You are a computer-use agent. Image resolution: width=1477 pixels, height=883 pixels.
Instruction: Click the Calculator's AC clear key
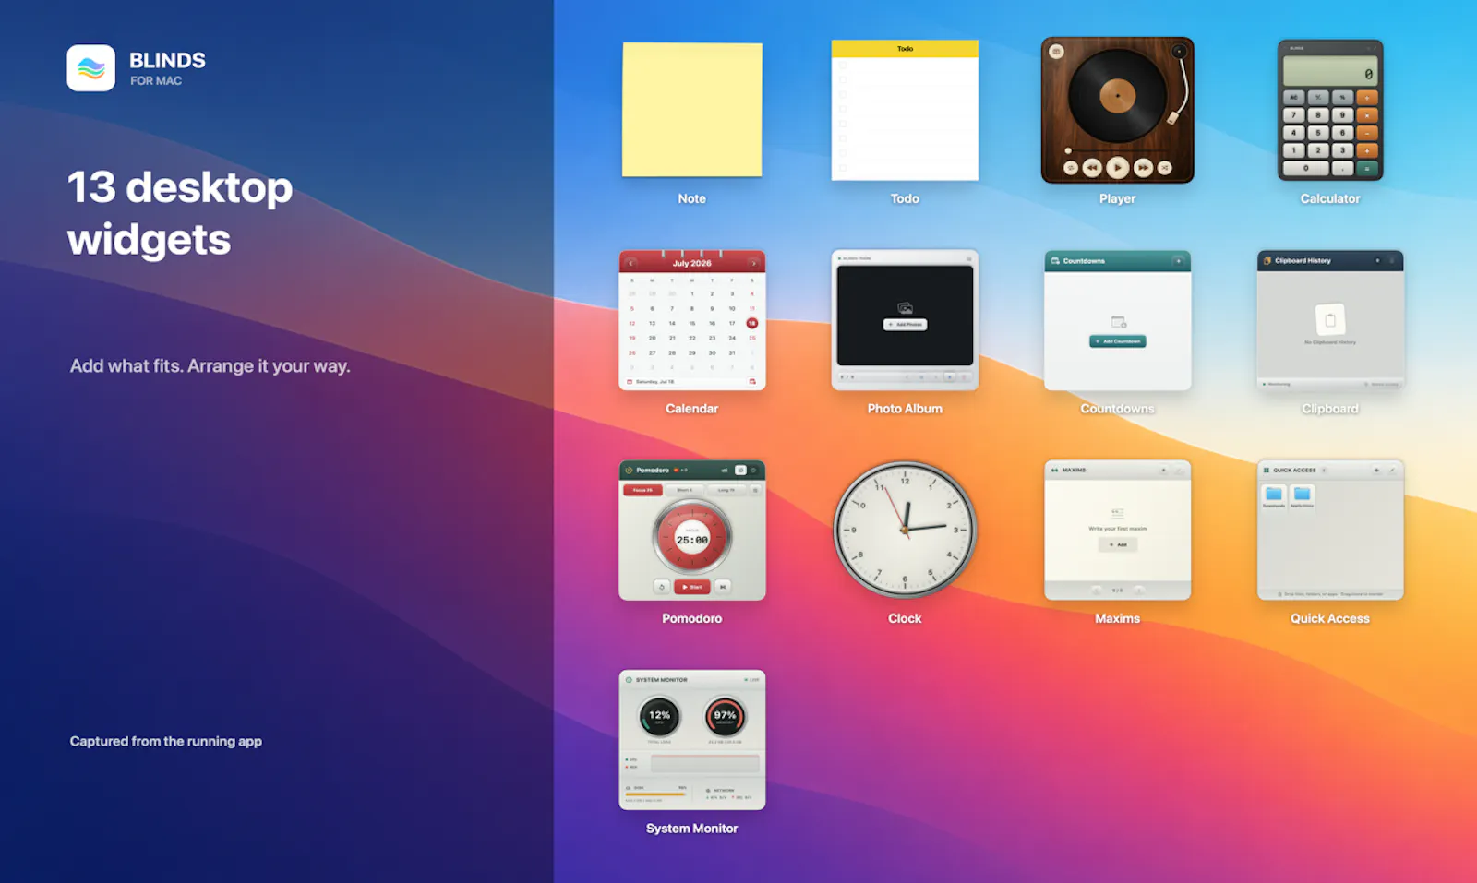pyautogui.click(x=1294, y=97)
